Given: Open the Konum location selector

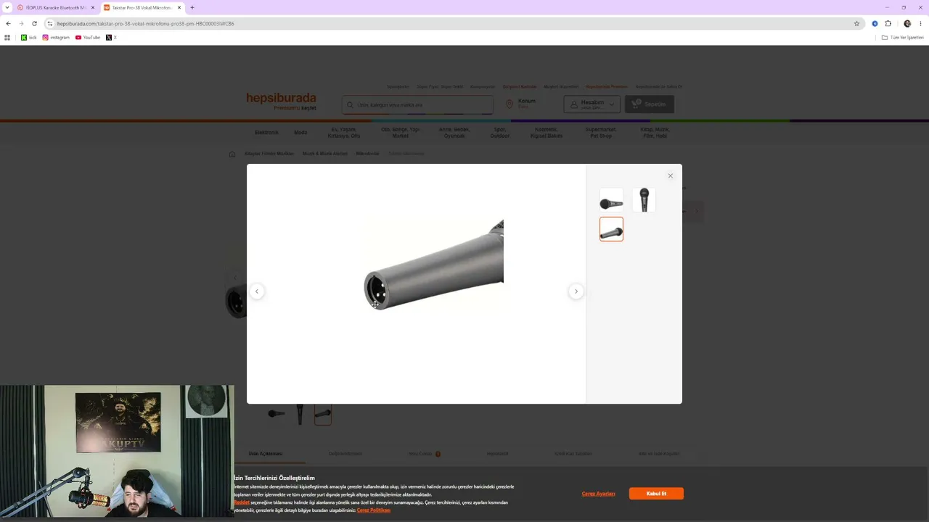Looking at the screenshot, I should click(521, 104).
